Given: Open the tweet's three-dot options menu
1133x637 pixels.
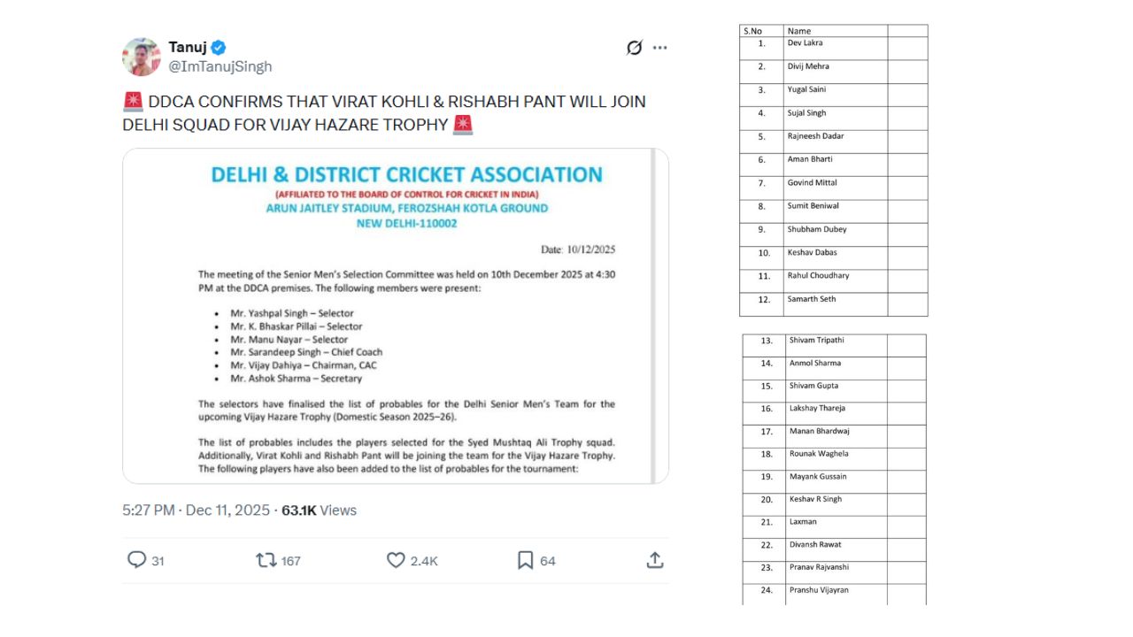Looking at the screenshot, I should [x=659, y=48].
